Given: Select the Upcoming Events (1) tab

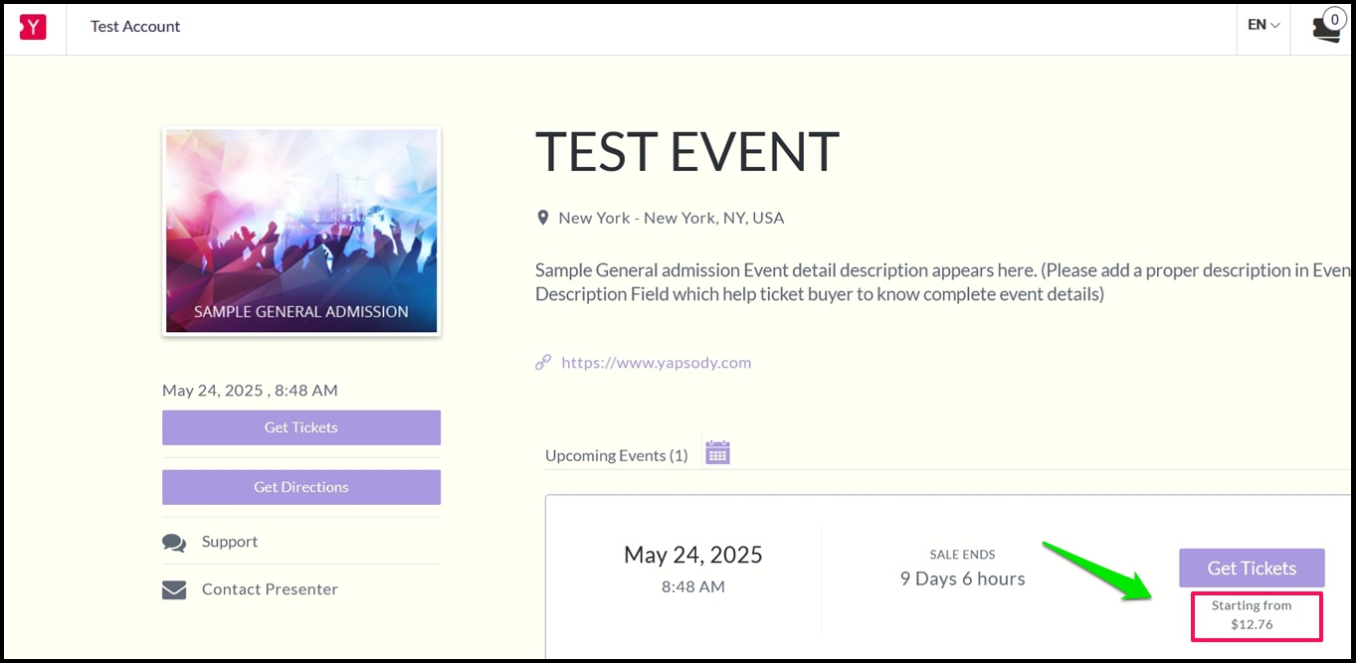Looking at the screenshot, I should (x=617, y=455).
